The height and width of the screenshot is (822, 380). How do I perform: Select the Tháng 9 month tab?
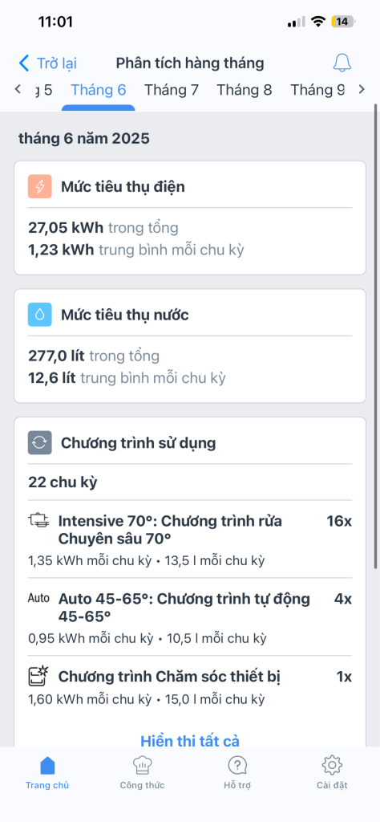(x=317, y=90)
